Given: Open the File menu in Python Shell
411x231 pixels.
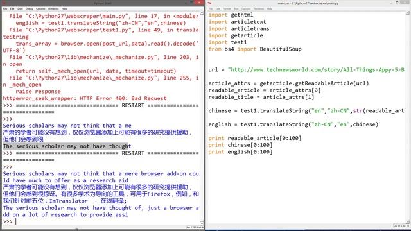Looking at the screenshot, I should tap(5, 8).
